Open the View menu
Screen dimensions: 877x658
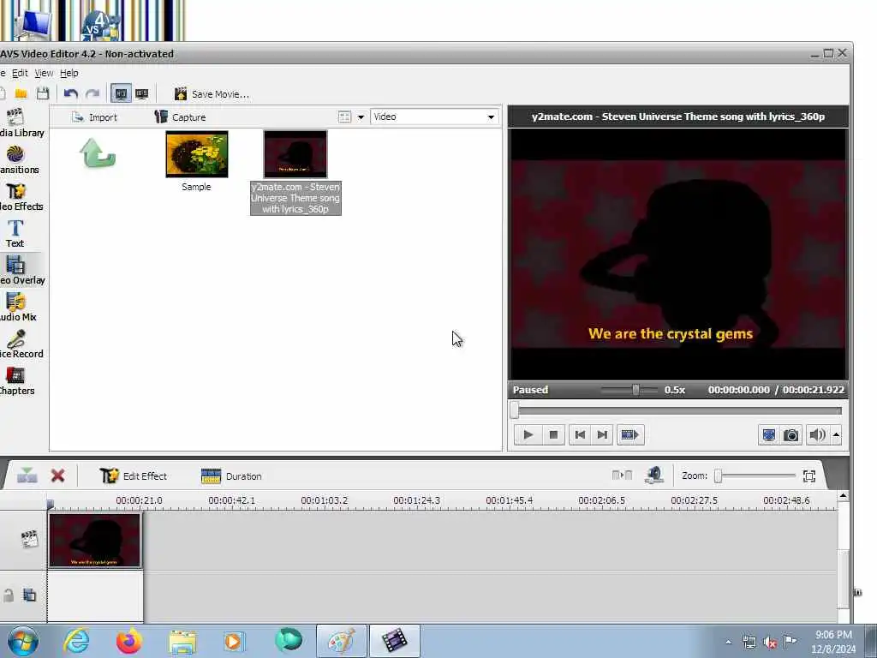coord(44,73)
